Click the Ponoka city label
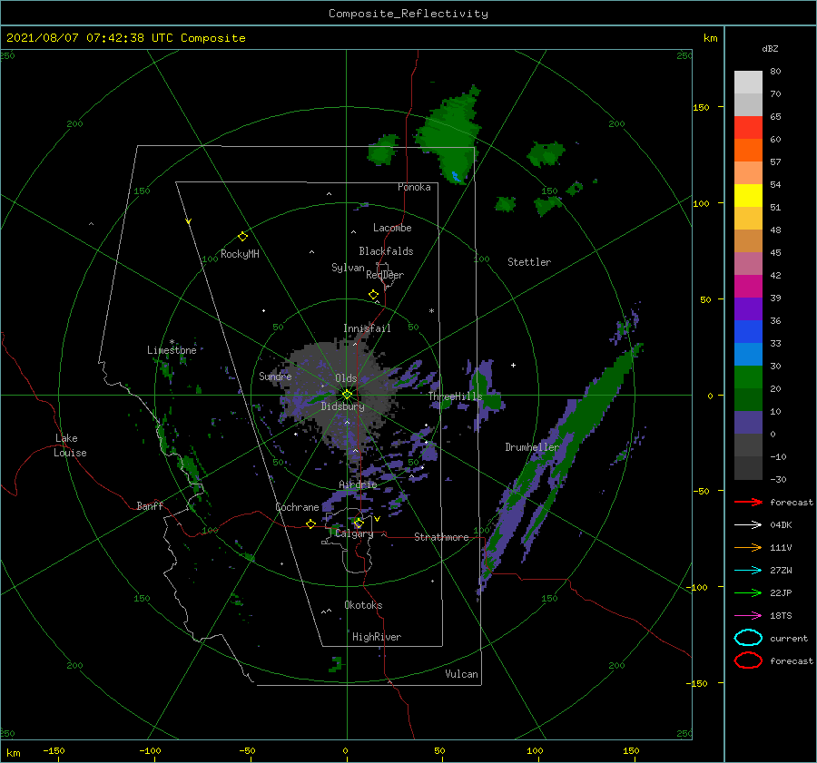The image size is (817, 763). click(414, 187)
